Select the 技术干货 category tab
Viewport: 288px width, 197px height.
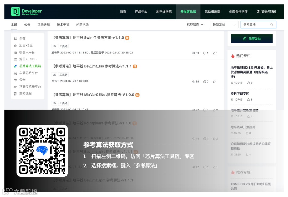pos(63,25)
